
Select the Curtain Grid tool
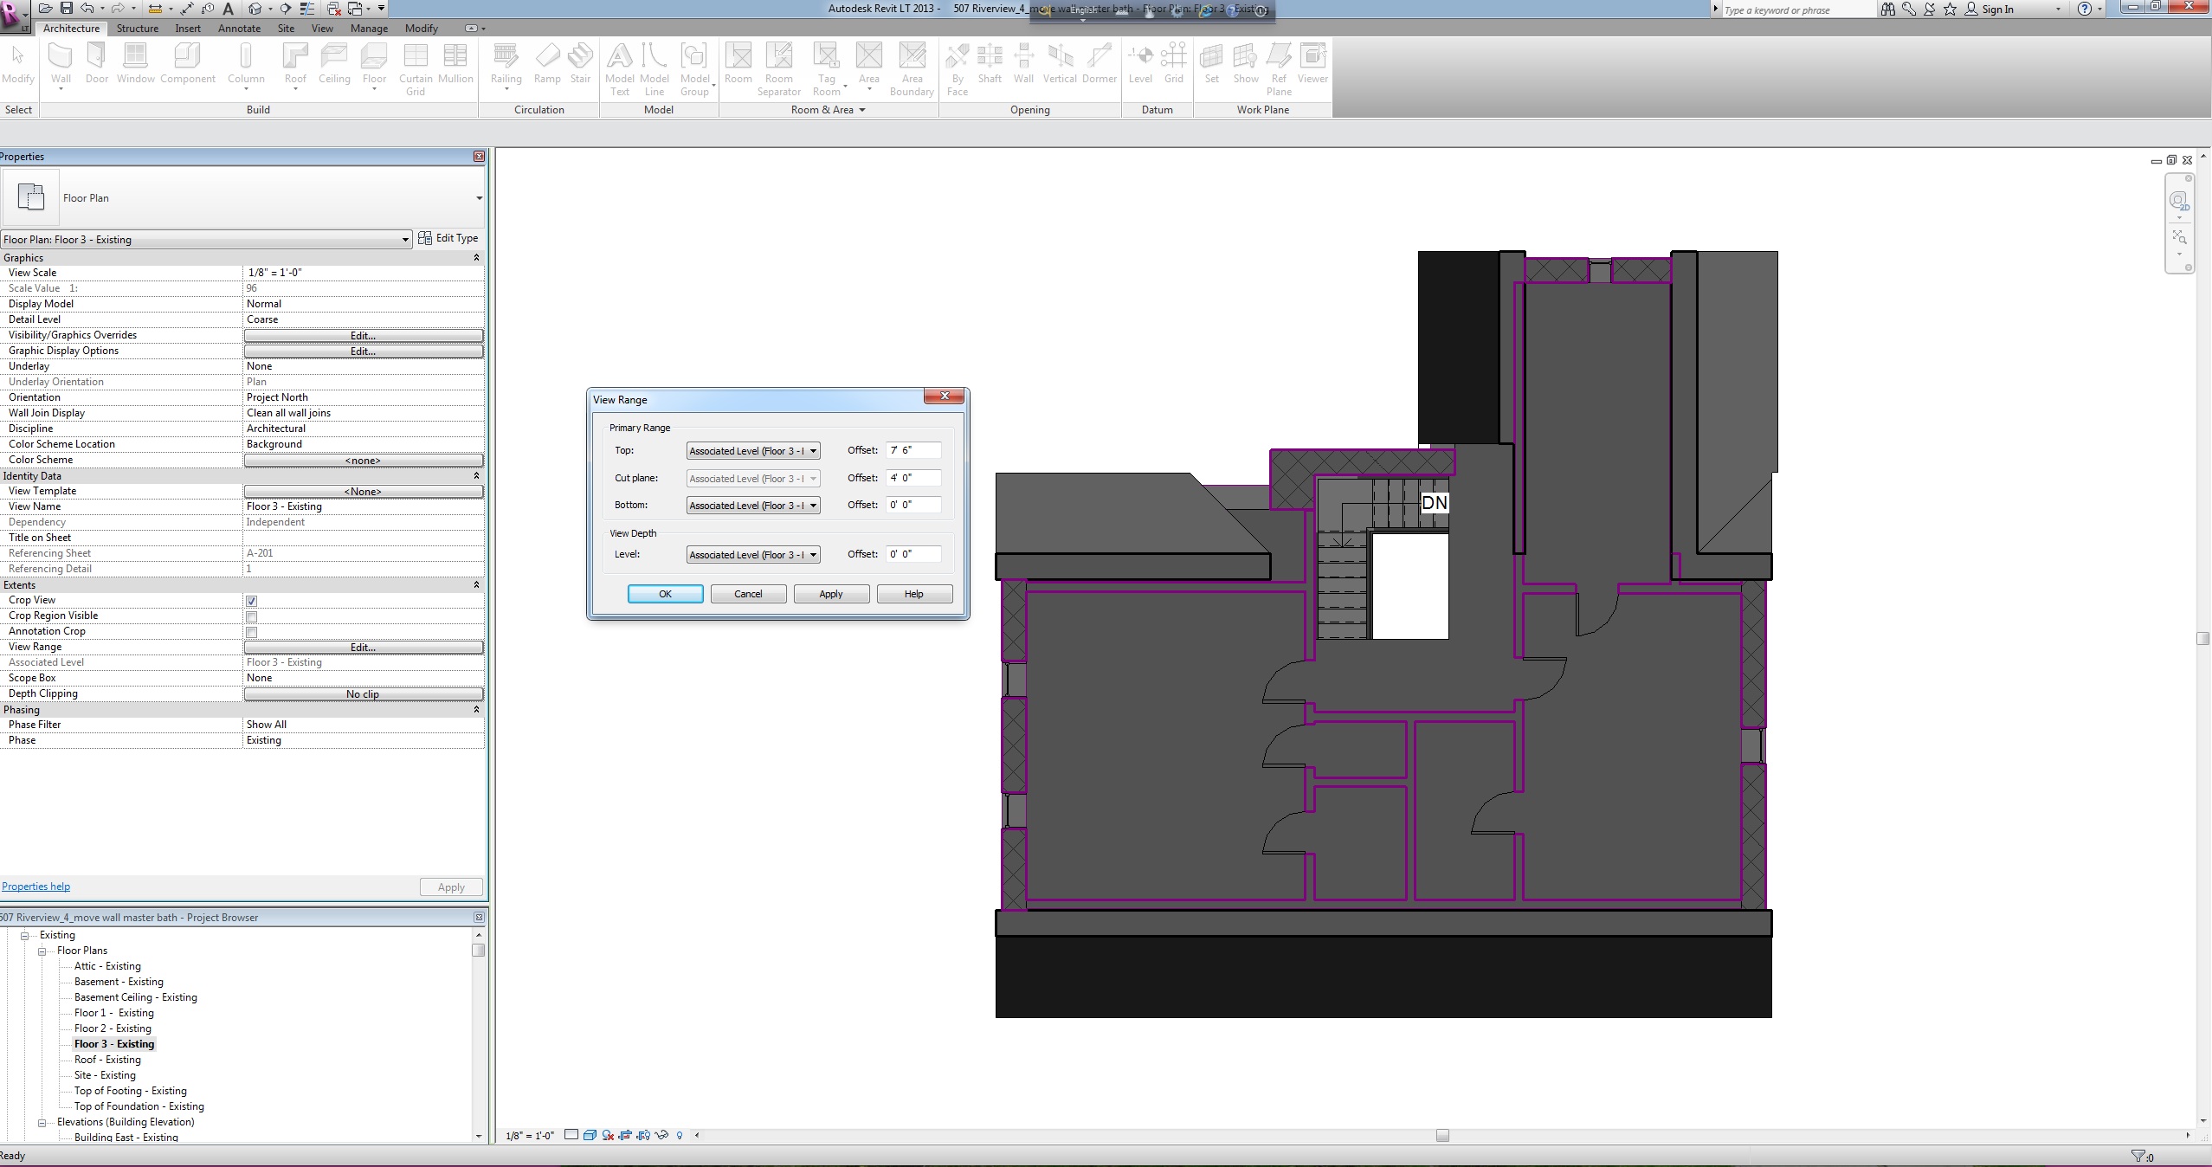point(416,58)
